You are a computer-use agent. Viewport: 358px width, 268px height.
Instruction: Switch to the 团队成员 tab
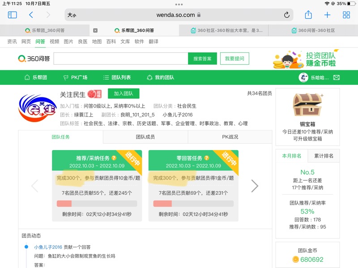pyautogui.click(x=145, y=137)
